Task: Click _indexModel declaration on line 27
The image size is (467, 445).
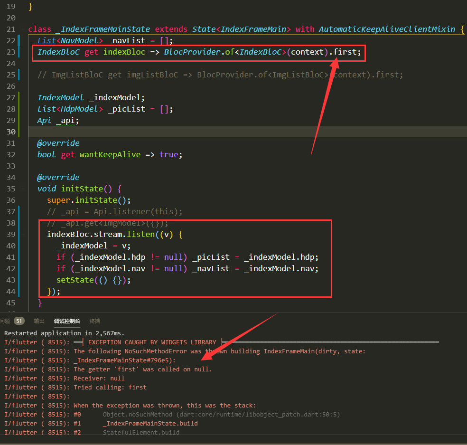Action: (116, 98)
